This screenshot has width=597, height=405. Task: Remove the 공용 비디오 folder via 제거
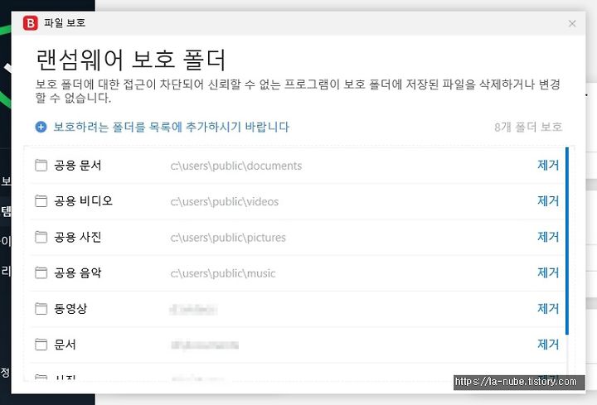tap(548, 200)
